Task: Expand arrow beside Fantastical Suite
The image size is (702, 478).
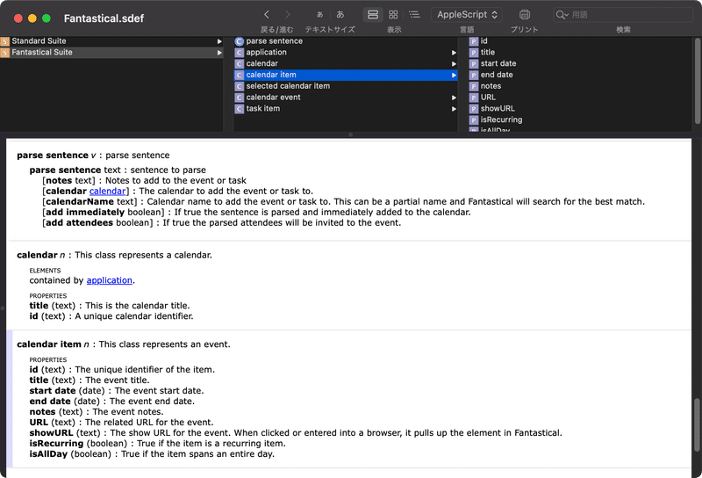Action: click(219, 53)
